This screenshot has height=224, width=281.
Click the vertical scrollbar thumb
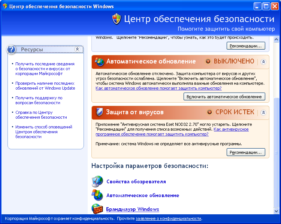click(x=276, y=153)
